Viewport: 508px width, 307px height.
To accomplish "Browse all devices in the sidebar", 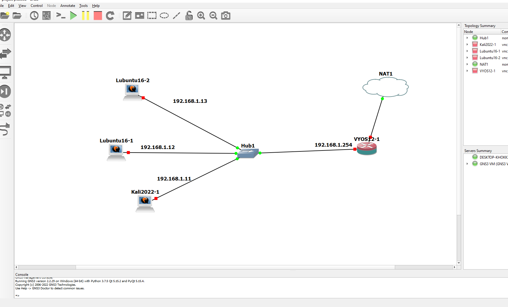I will pos(5,110).
